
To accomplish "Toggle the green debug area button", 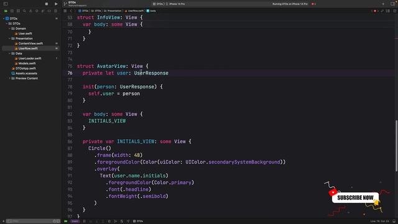I will 66,222.
